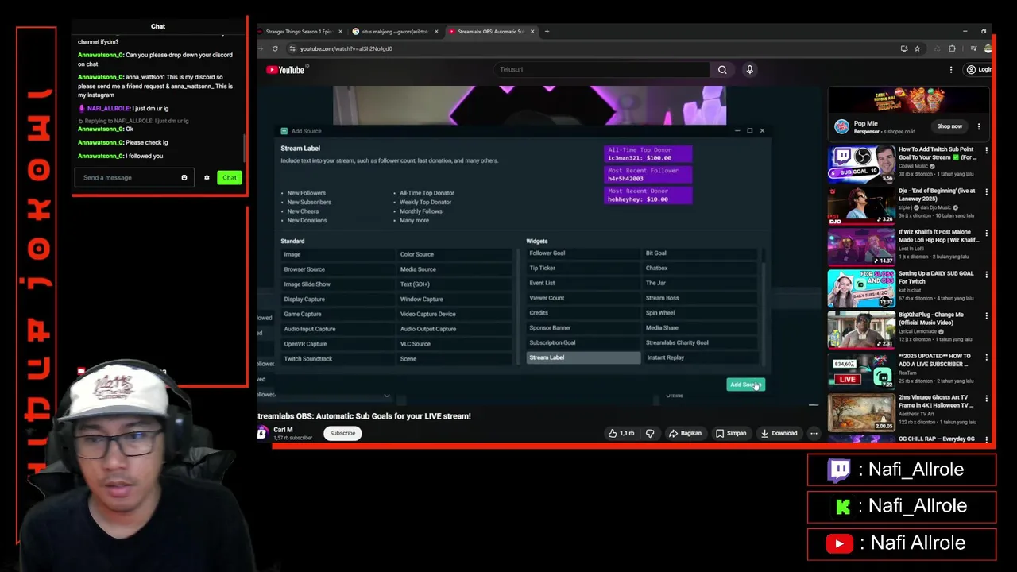Screen dimensions: 1017x572
Task: Open the three-dot more actions button beside Download
Action: coord(814,433)
